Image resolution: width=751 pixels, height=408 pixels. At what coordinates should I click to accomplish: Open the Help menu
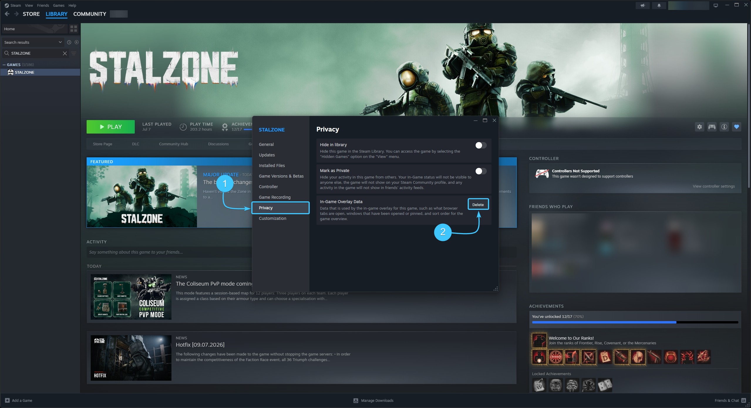(x=72, y=5)
